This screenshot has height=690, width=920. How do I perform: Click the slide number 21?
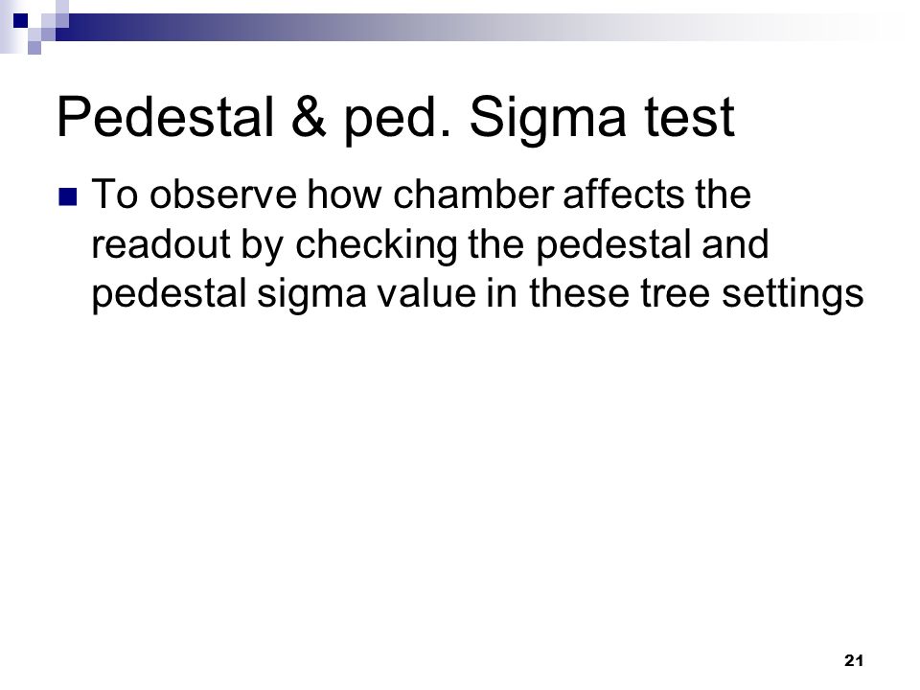click(854, 660)
